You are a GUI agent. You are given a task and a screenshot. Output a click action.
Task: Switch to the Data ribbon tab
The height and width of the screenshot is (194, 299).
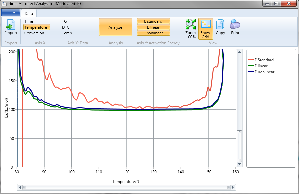tap(29, 14)
